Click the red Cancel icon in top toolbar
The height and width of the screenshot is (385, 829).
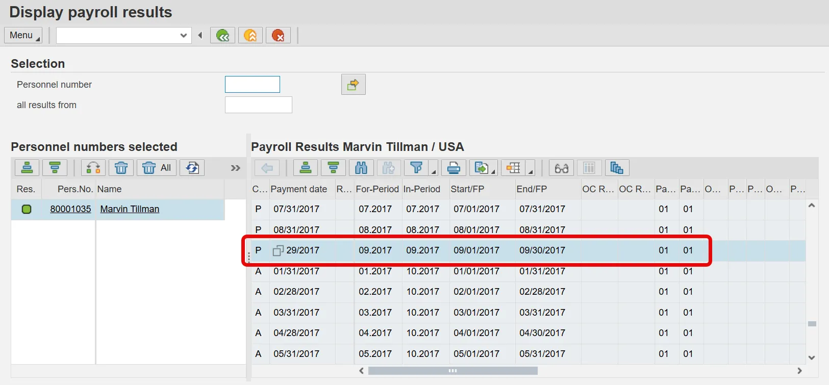(278, 35)
